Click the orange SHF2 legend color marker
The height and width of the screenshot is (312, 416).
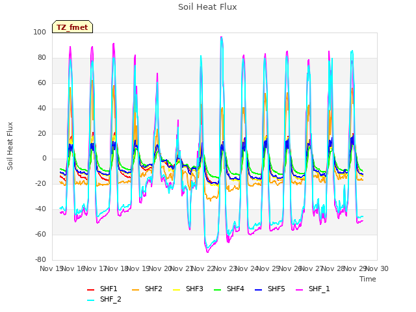136,290
